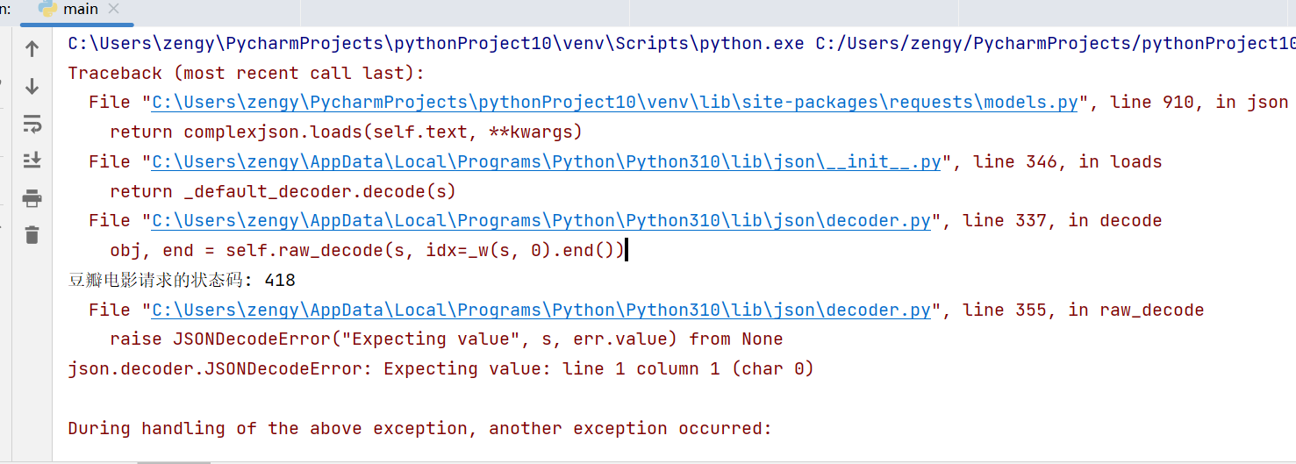Open the json\__init__.py file link
1296x464 pixels.
547,162
